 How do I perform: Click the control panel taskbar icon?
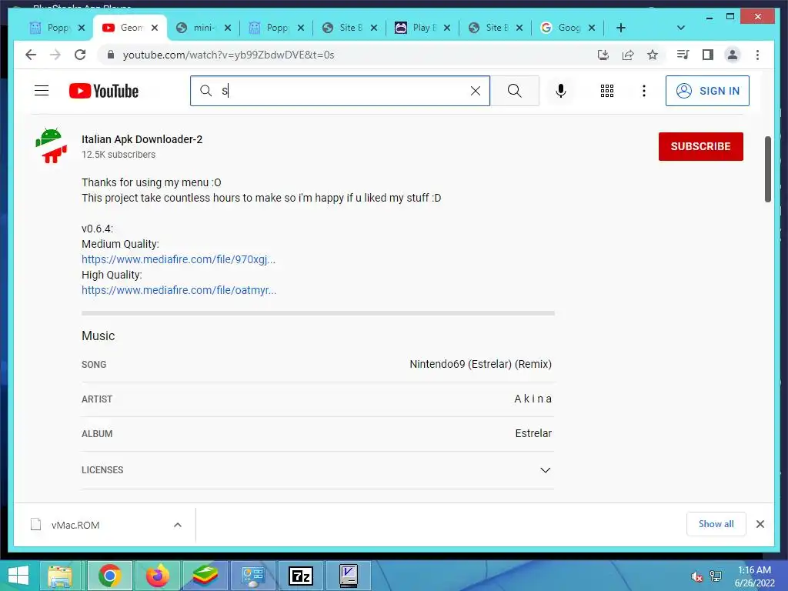pos(252,576)
